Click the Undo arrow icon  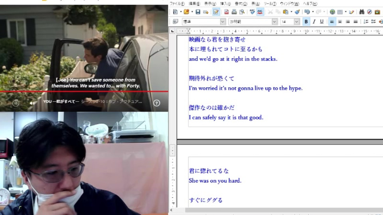[x=307, y=12]
